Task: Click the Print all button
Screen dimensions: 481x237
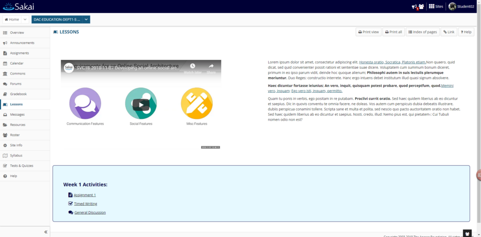Action: (394, 32)
